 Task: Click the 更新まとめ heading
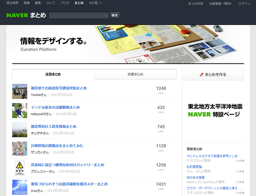[195, 149]
